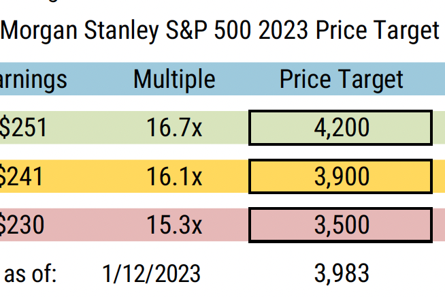This screenshot has height=297, width=445.
Task: Select the Price Target column header
Action: [341, 80]
